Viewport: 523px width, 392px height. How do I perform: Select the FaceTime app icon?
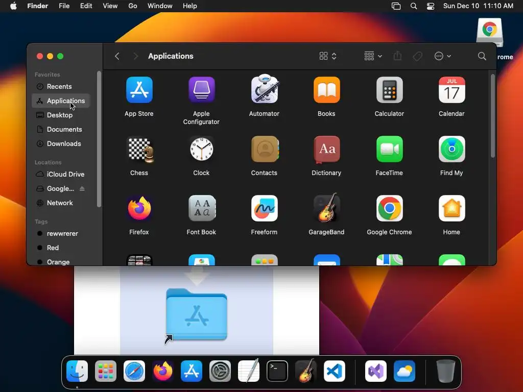[389, 150]
